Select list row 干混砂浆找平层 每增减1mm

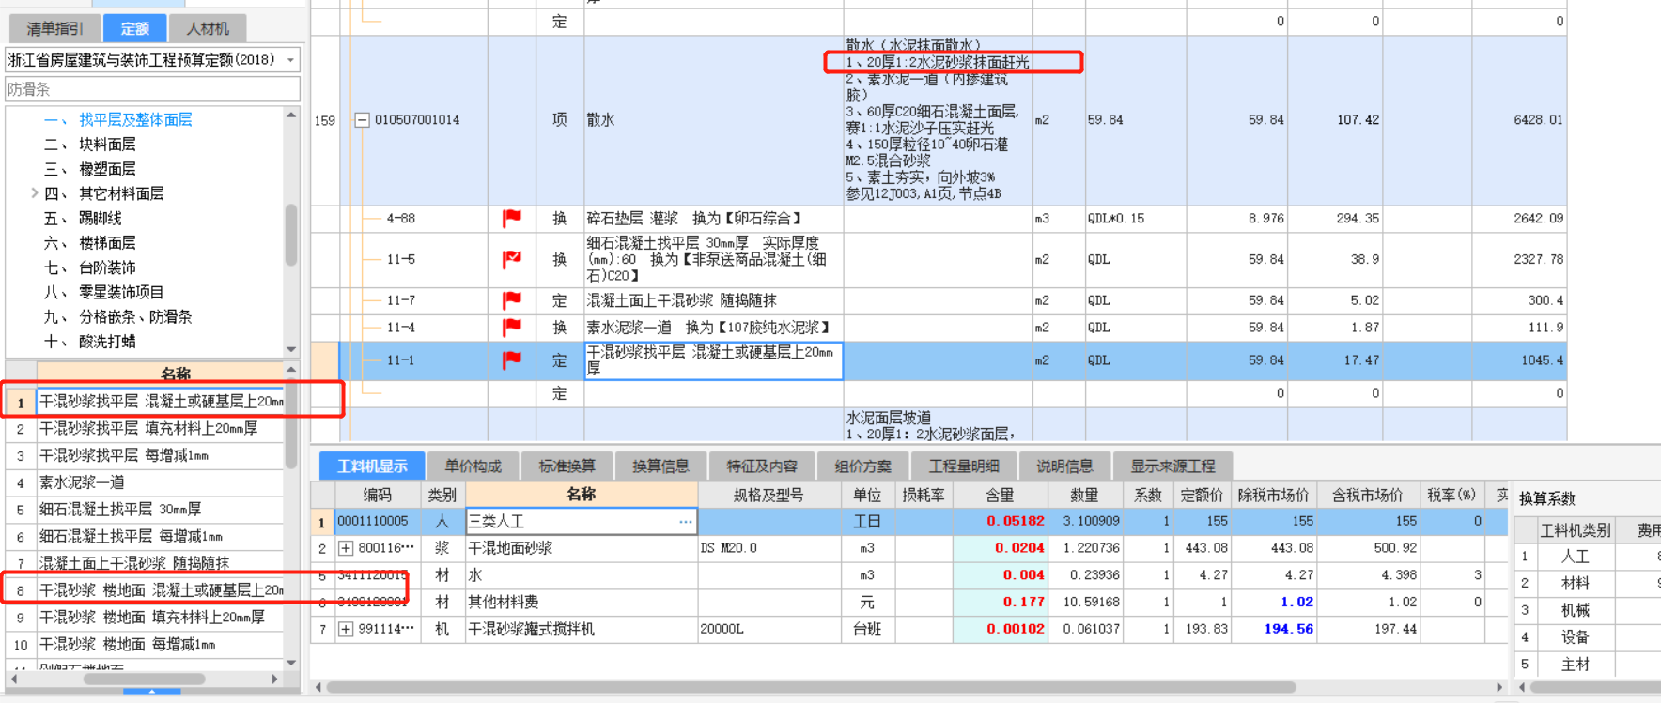pyautogui.click(x=160, y=456)
